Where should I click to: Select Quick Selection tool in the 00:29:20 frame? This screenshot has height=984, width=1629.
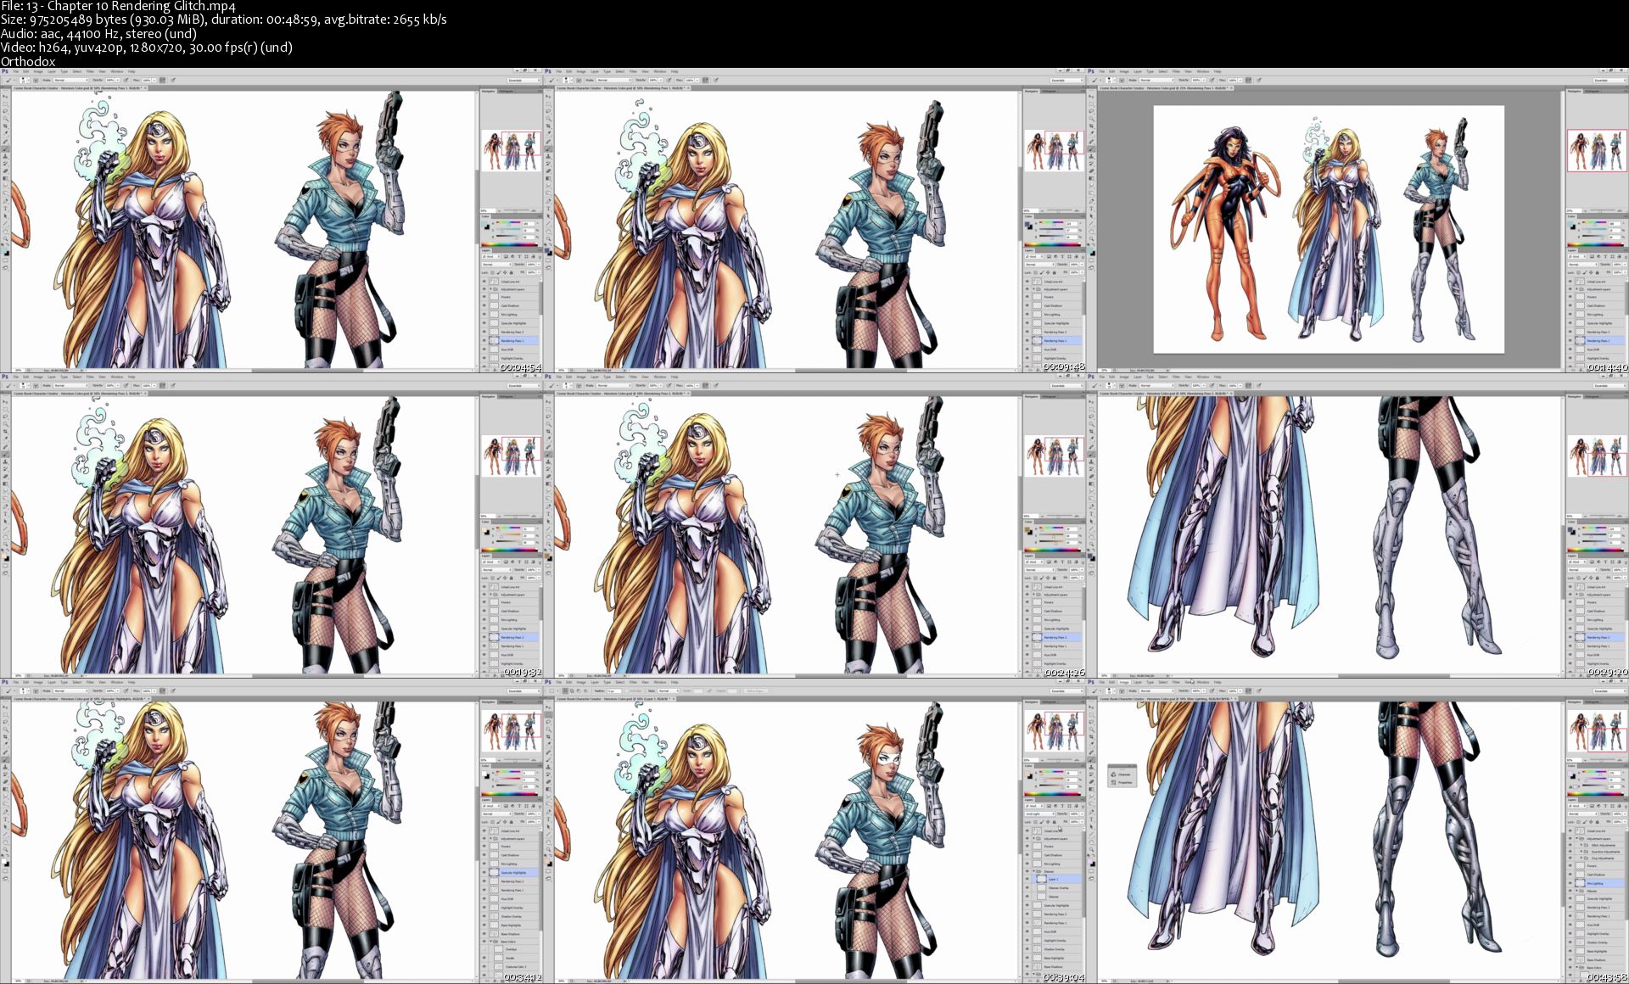click(1091, 424)
